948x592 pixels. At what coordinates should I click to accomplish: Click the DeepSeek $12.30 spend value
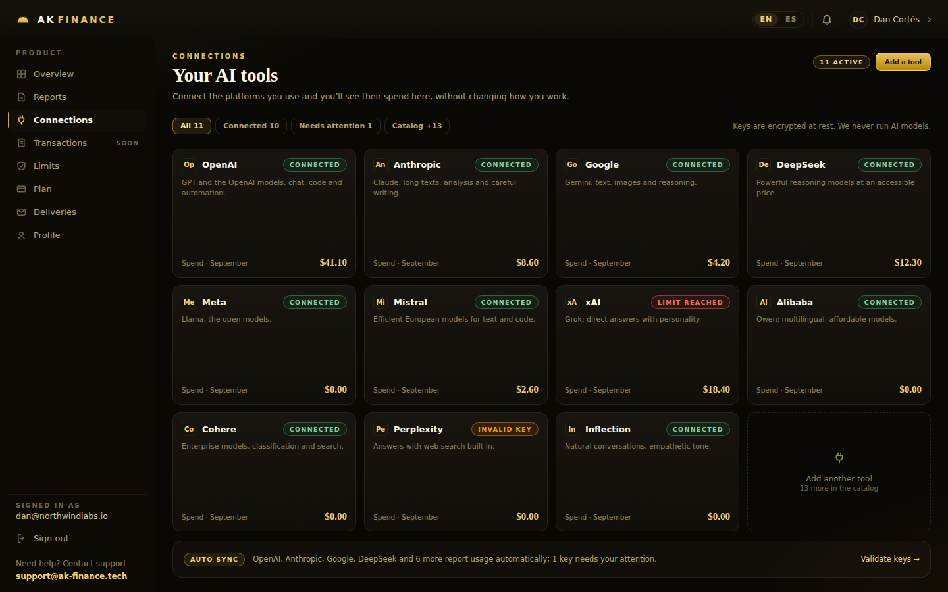908,263
